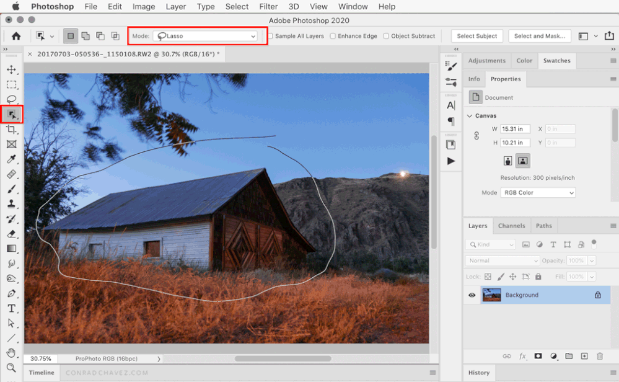The width and height of the screenshot is (619, 382).
Task: Open the Paragraph panel icon
Action: (x=451, y=122)
